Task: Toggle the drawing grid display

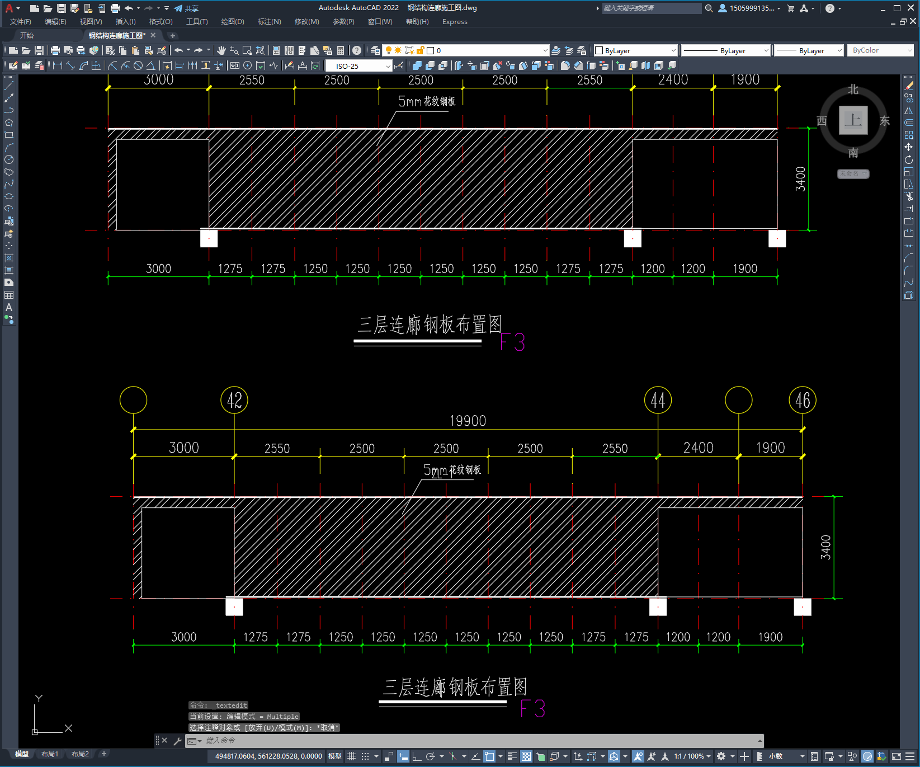Action: (351, 756)
